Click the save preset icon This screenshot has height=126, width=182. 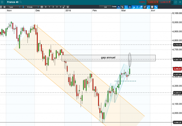[64, 7]
